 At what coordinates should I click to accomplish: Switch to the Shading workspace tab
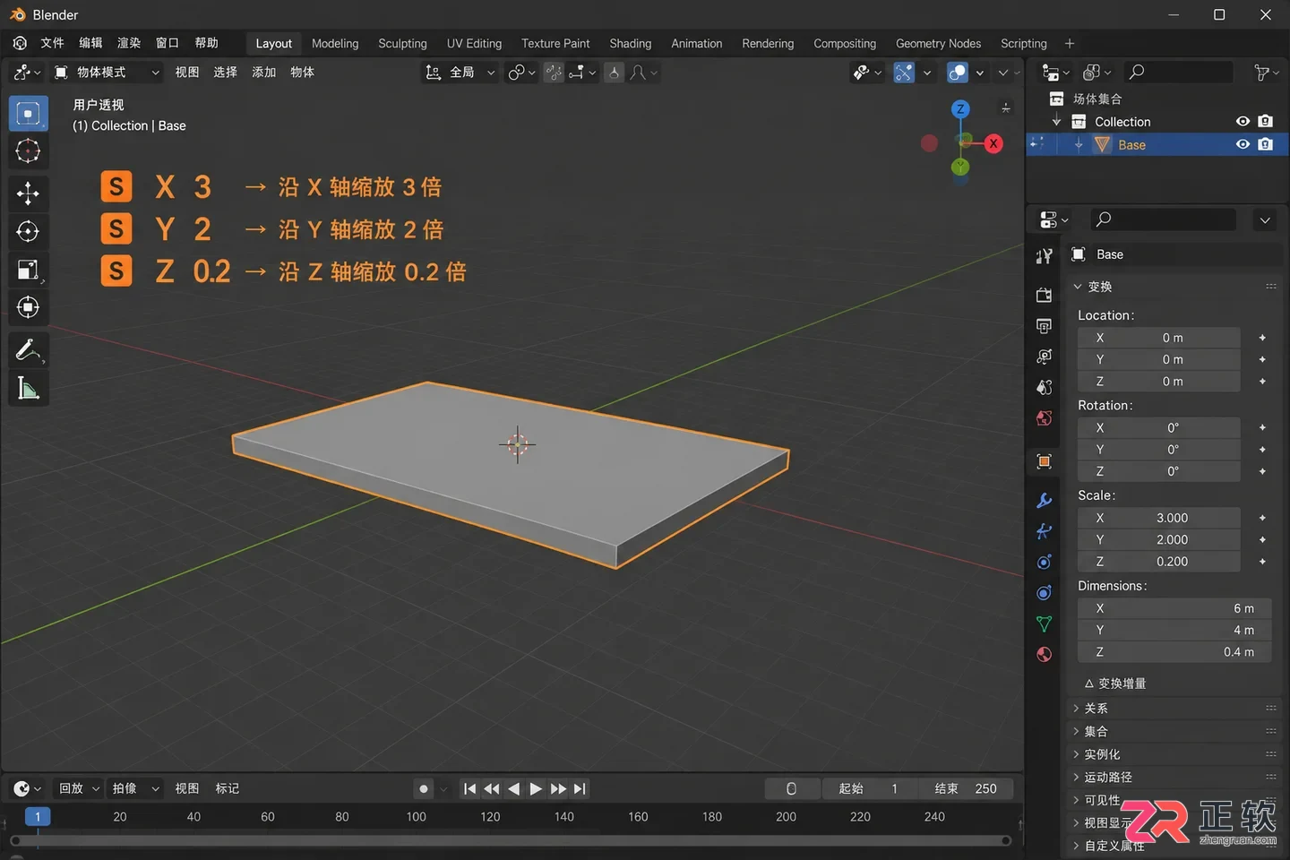tap(631, 43)
